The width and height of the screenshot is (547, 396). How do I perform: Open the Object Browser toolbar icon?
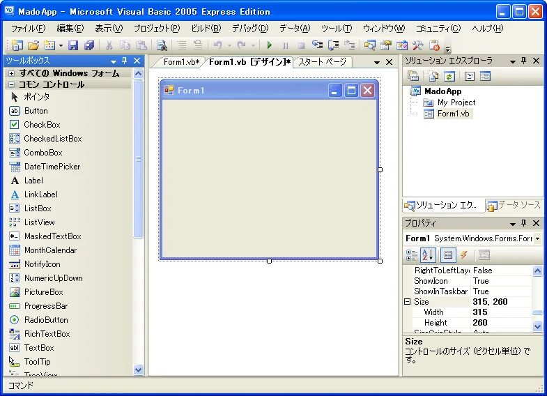coord(402,45)
